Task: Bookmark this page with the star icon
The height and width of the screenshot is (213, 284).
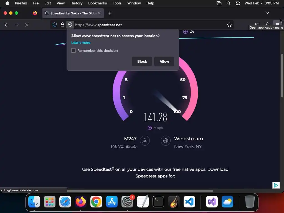Action: point(229,25)
